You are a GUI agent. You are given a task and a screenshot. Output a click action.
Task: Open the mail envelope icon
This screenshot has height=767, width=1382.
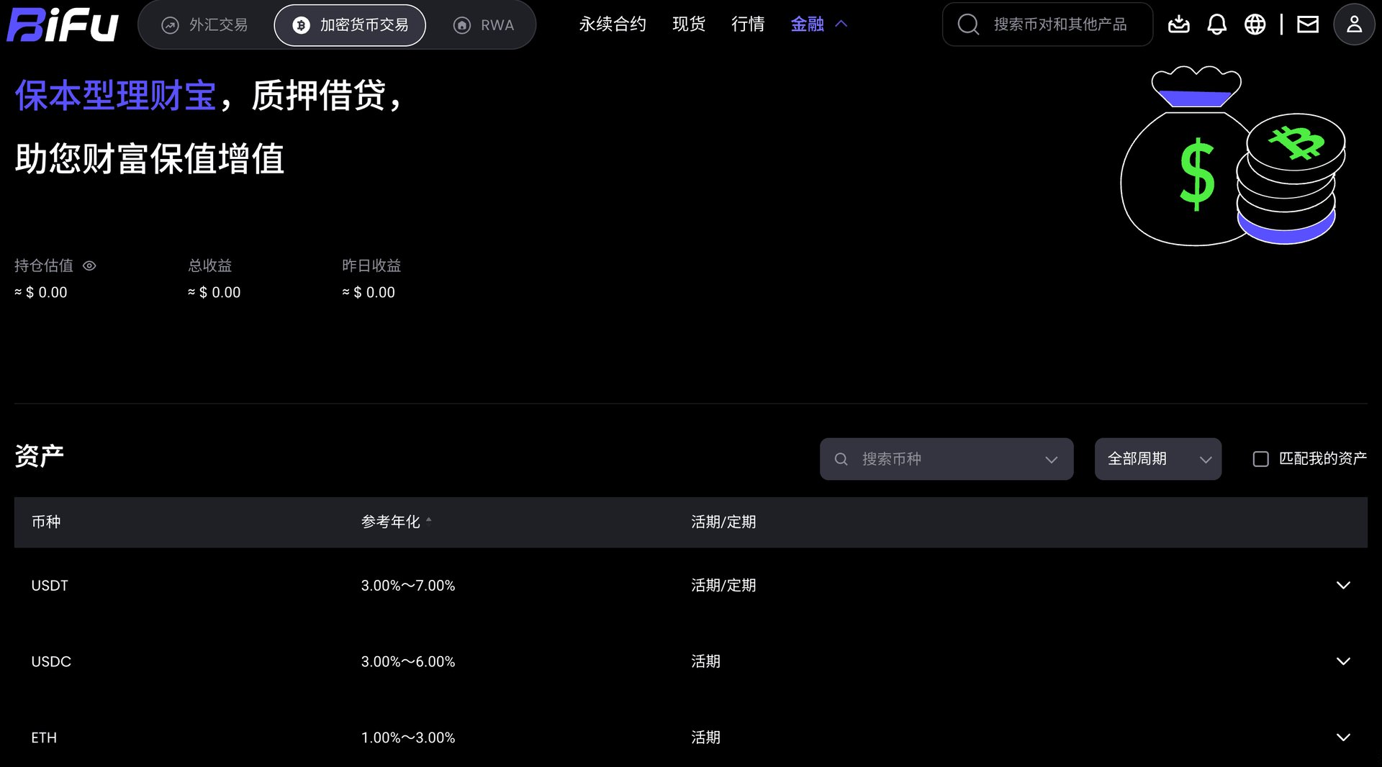click(1307, 24)
